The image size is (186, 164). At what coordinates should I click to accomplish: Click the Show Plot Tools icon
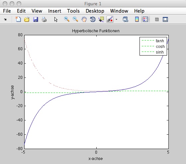165,19
